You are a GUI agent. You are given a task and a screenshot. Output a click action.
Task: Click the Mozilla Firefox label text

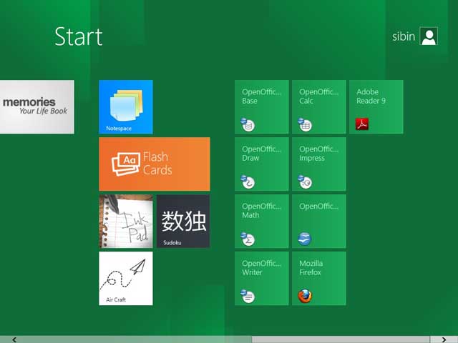click(x=311, y=268)
